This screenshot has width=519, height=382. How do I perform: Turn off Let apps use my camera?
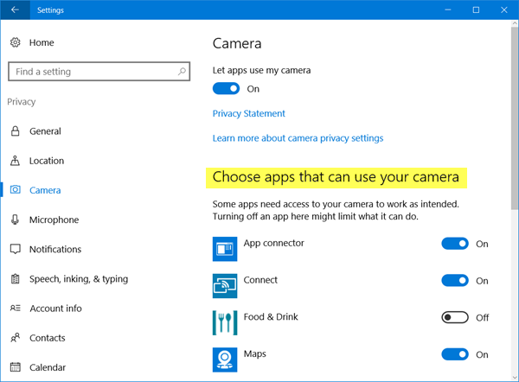point(226,89)
